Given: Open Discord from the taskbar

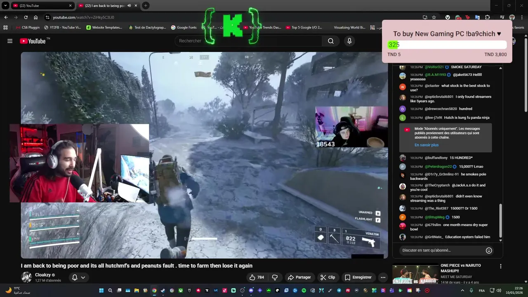Looking at the screenshot, I should click(x=251, y=290).
